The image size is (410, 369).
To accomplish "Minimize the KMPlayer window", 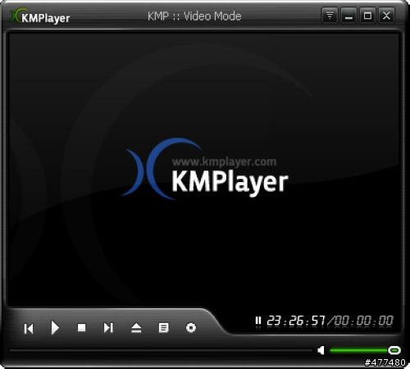I will tap(348, 15).
